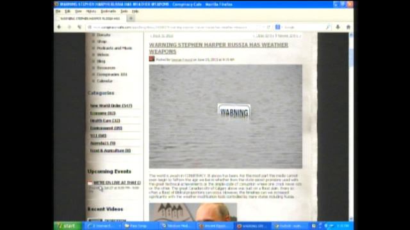Open the Tools menu
Viewport: 410px width, 230px height.
tap(124, 11)
